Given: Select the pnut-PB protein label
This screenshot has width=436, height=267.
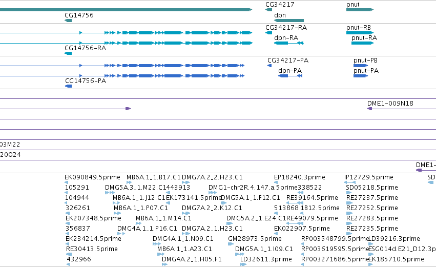Looking at the screenshot, I should (x=365, y=60).
